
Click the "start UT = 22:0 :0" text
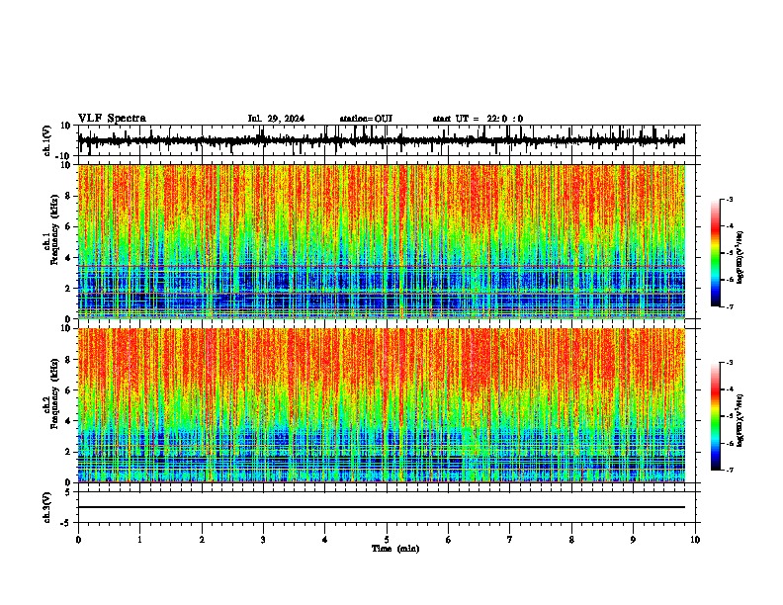(478, 119)
